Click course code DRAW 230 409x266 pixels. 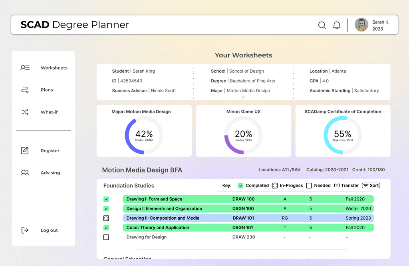[244, 237]
